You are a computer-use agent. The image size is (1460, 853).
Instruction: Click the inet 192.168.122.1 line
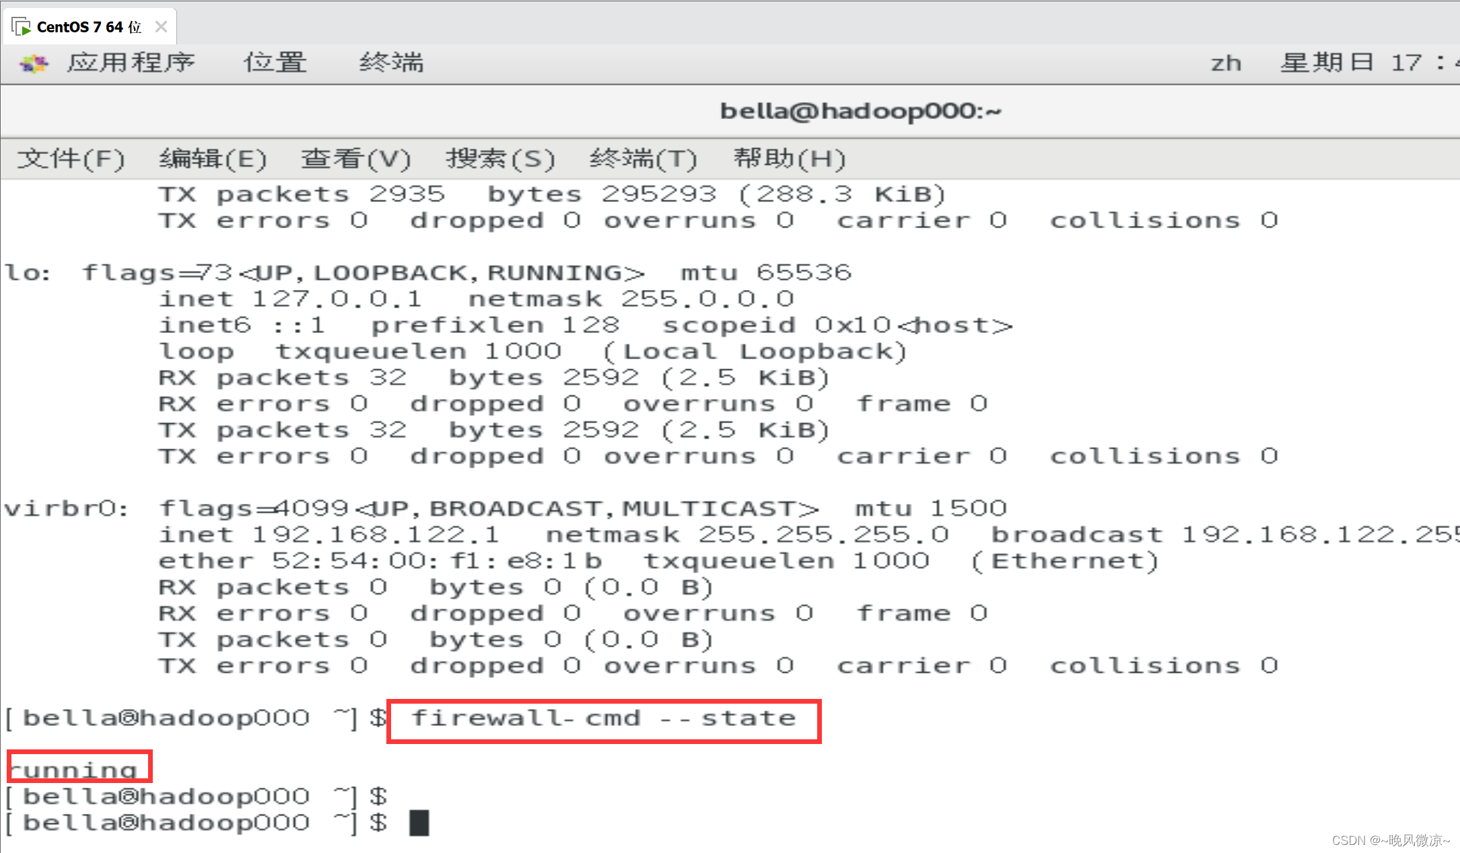809,535
